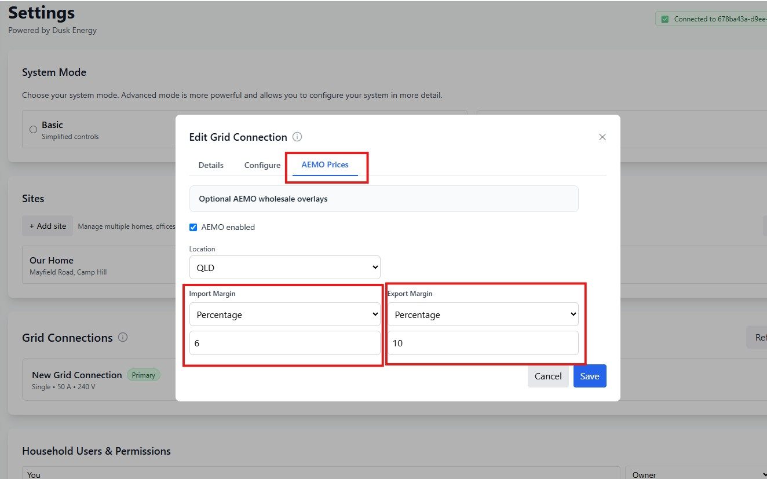This screenshot has height=479, width=767.
Task: Close the Edit Grid Connection dialog
Action: click(x=602, y=137)
